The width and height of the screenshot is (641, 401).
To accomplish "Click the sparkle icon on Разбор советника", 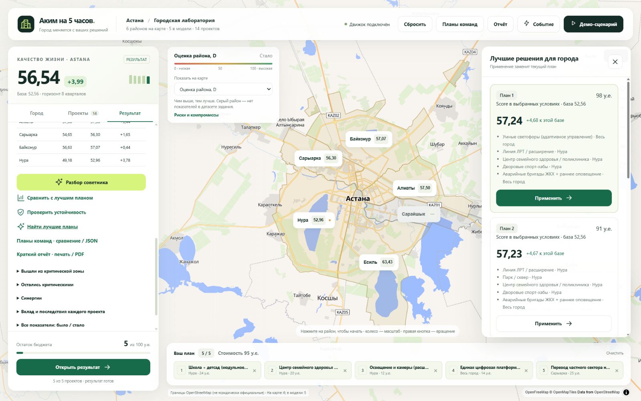I will tap(59, 182).
